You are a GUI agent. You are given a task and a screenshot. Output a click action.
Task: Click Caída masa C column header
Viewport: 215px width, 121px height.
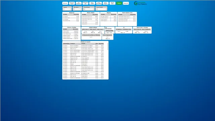[x=100, y=29]
